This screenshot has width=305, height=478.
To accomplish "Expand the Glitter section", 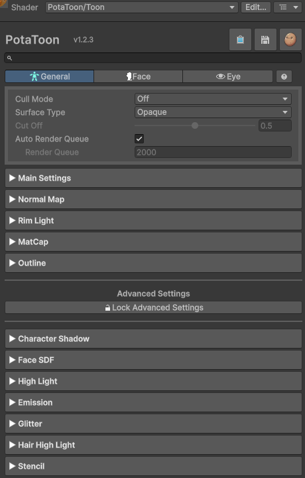I will (153, 424).
